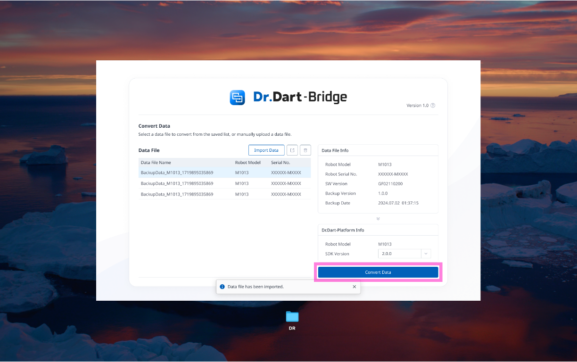Select the last BackupData_M1013 row in list
This screenshot has height=362, width=577.
point(177,194)
